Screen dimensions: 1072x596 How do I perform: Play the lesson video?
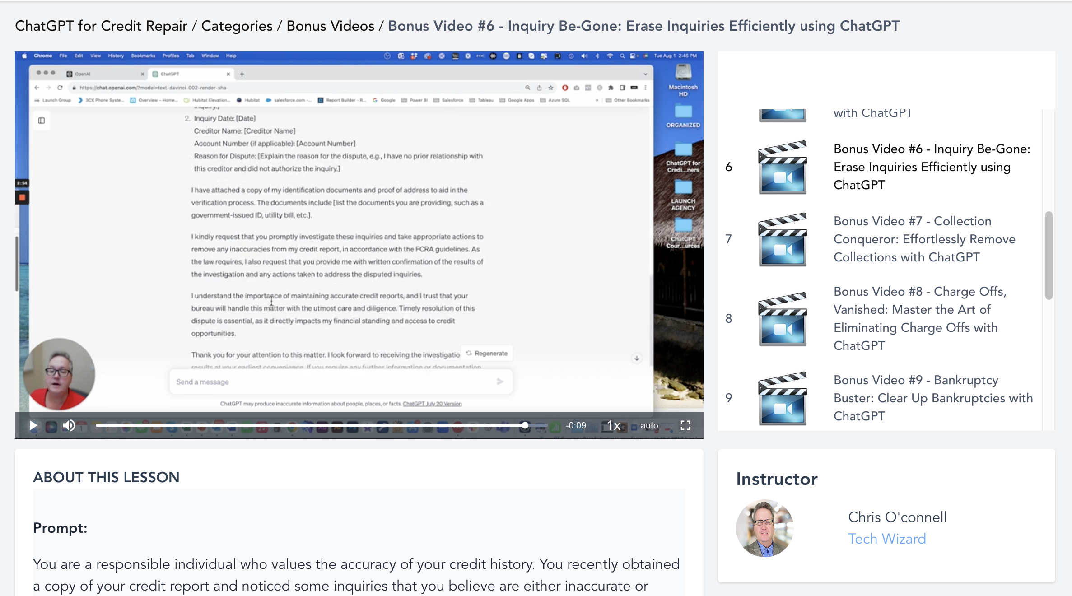(x=33, y=425)
